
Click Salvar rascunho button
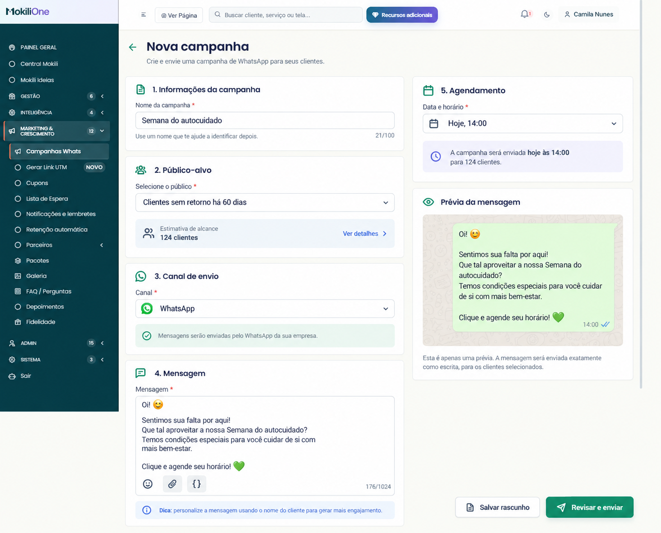pos(497,507)
